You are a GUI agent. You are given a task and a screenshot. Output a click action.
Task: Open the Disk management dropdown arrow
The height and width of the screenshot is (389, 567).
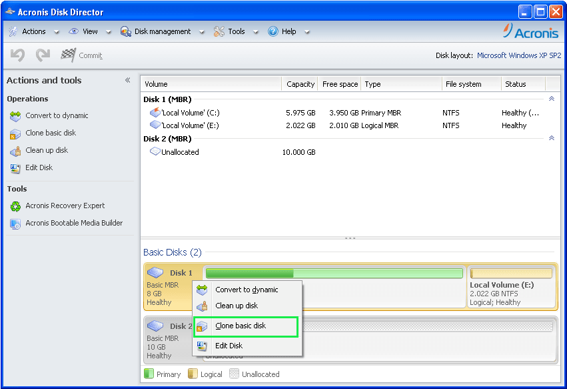point(201,32)
